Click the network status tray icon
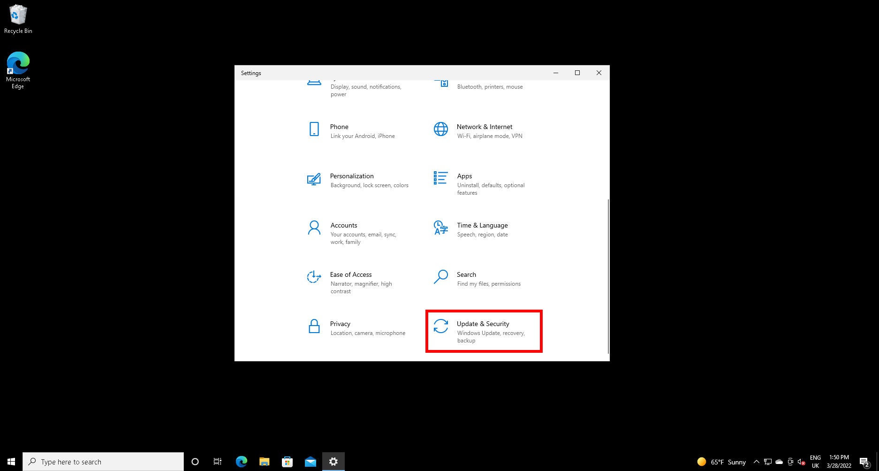This screenshot has width=879, height=471. coord(768,462)
